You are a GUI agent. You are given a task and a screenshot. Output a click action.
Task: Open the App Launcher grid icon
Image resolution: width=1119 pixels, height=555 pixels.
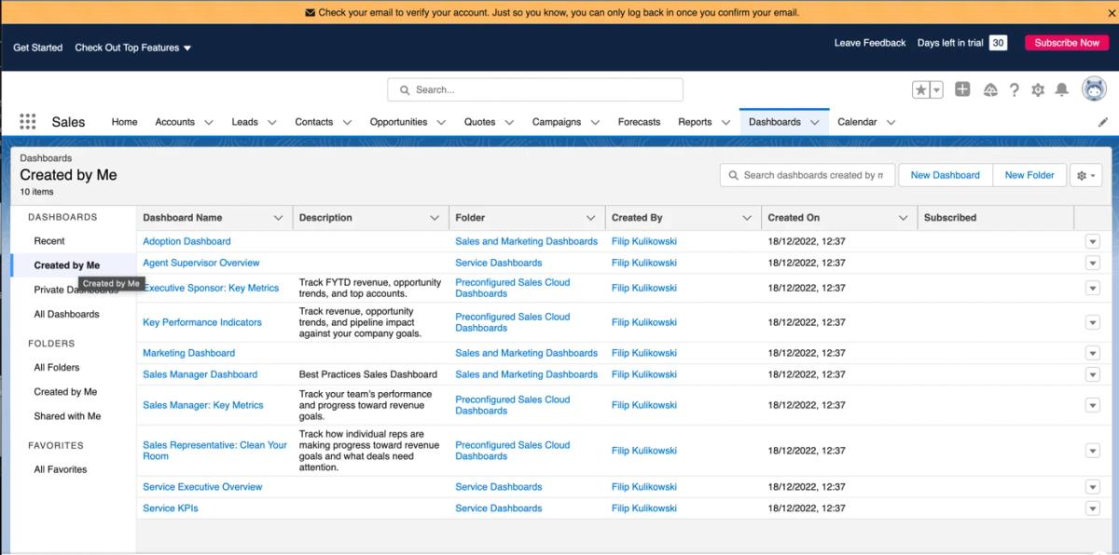point(28,122)
